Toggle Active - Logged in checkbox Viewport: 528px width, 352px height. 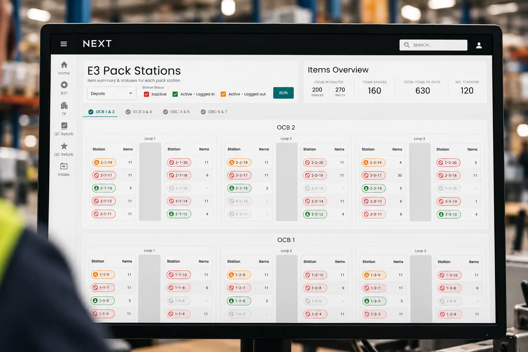point(175,94)
